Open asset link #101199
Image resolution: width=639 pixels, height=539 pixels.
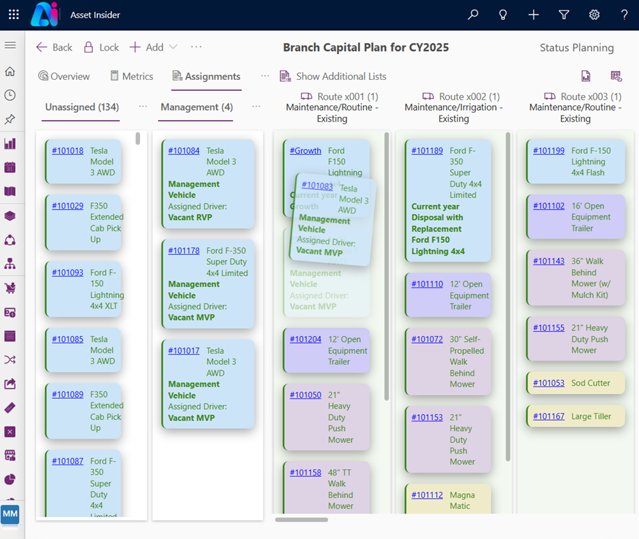click(549, 151)
